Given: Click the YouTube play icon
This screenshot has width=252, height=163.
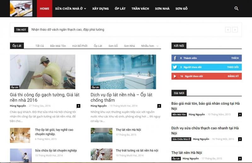Looking at the screenshot, I should pyautogui.click(x=175, y=76).
